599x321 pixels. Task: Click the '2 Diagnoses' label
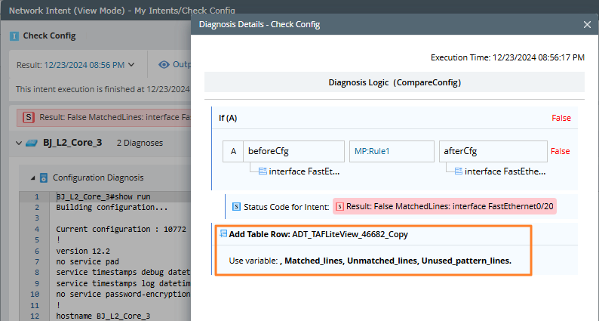tap(140, 143)
